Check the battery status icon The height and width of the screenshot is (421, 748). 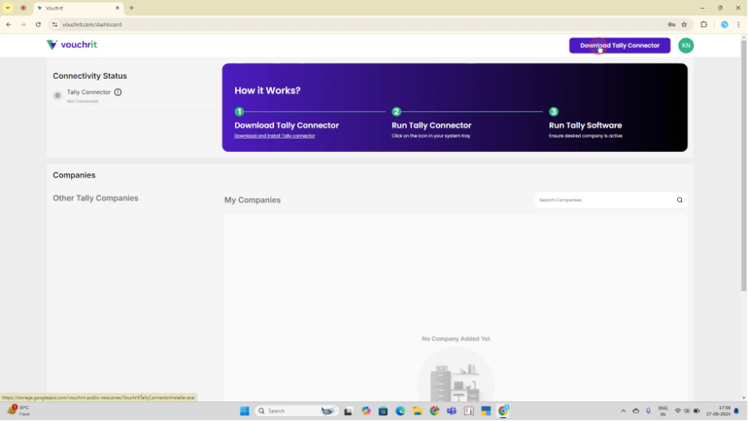tap(696, 411)
